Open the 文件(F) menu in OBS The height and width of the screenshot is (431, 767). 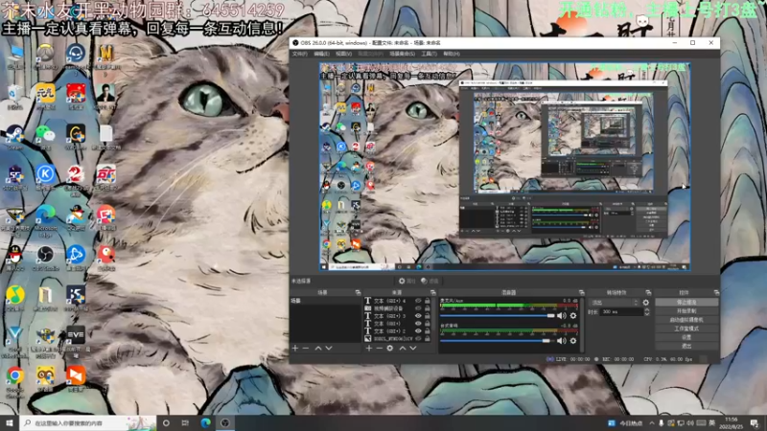click(x=300, y=54)
